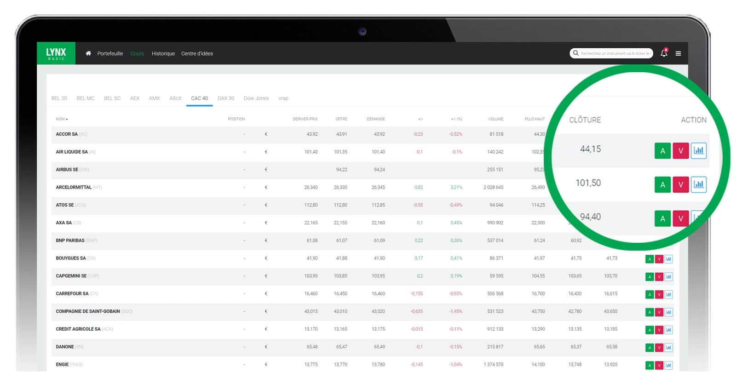Select BNP PARIBAS instrument

pyautogui.click(x=70, y=241)
